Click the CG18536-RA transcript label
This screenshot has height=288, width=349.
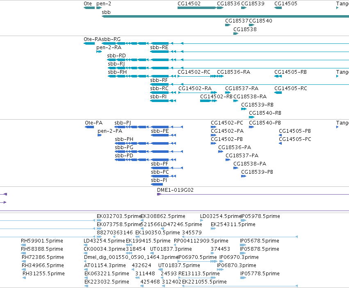point(233,72)
